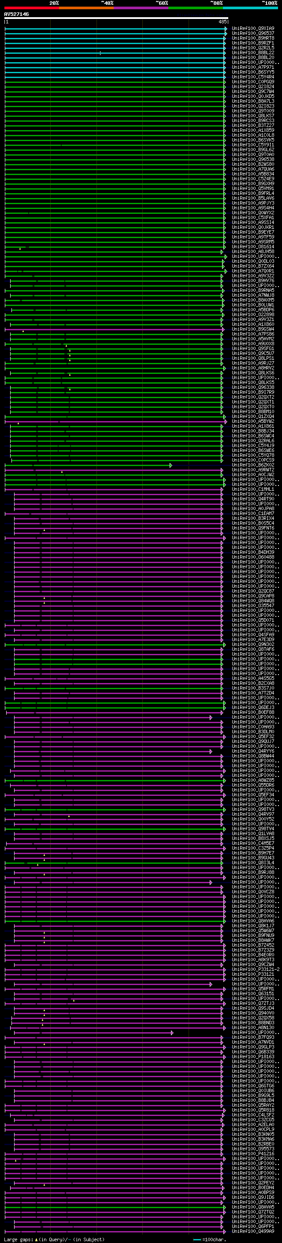The width and height of the screenshot is (282, 1243).
Task: Select the UniRef100_Q9FNT6 hit name
Action: [x=253, y=528]
